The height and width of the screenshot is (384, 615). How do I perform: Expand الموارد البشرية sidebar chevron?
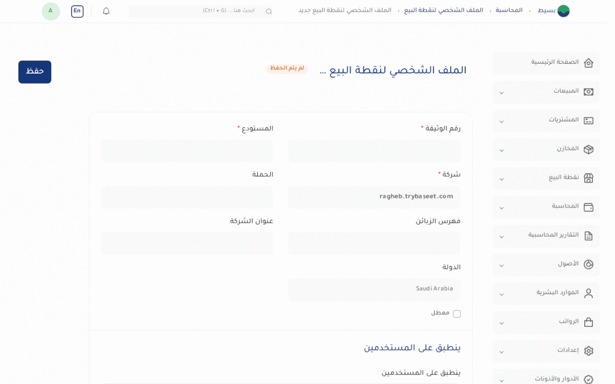click(x=501, y=294)
